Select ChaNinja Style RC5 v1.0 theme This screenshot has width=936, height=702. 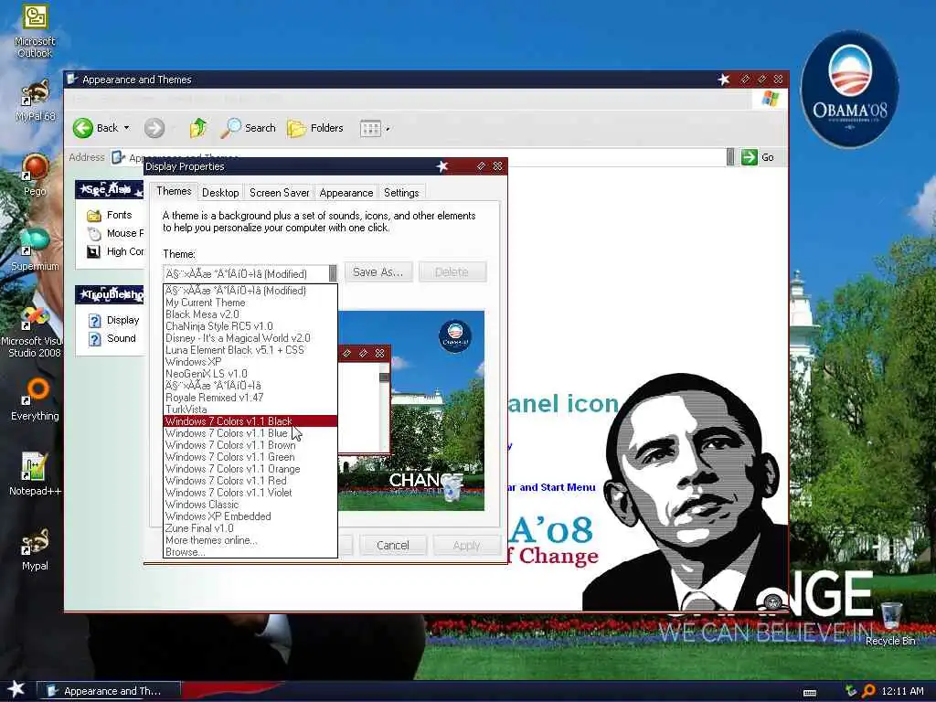(x=250, y=326)
